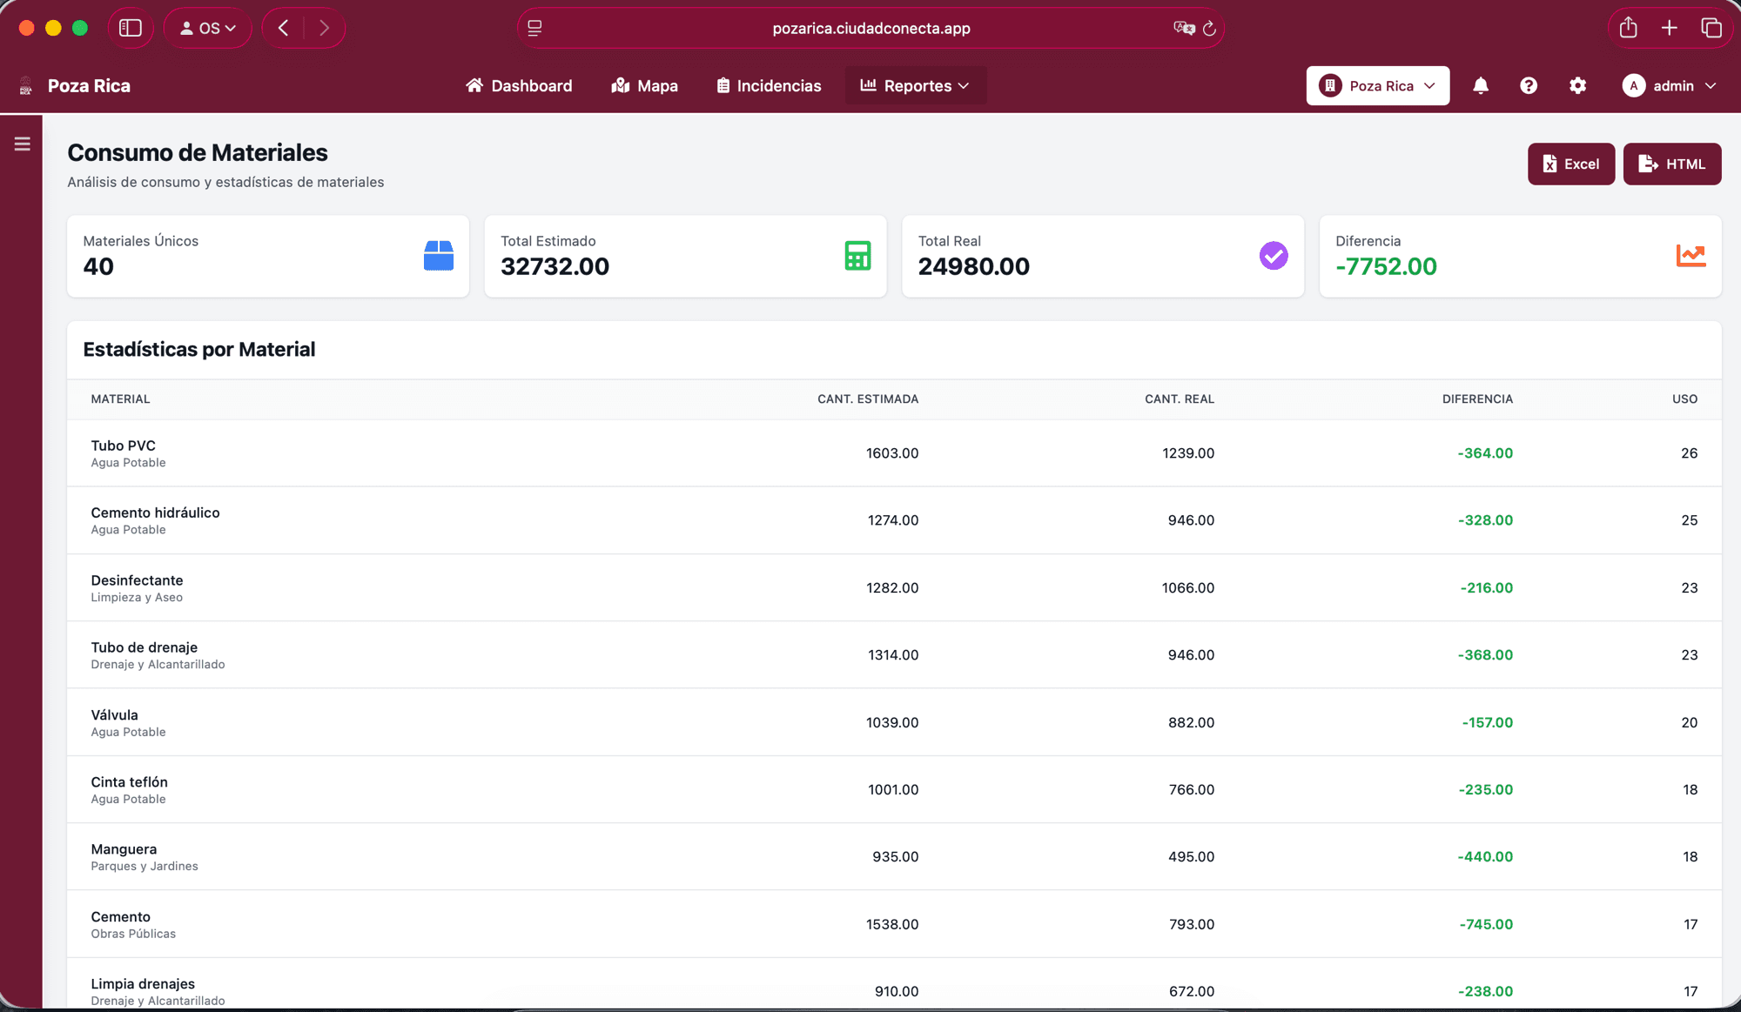Image resolution: width=1741 pixels, height=1012 pixels.
Task: Open the Poza Rica municipality selector
Action: (x=1377, y=85)
